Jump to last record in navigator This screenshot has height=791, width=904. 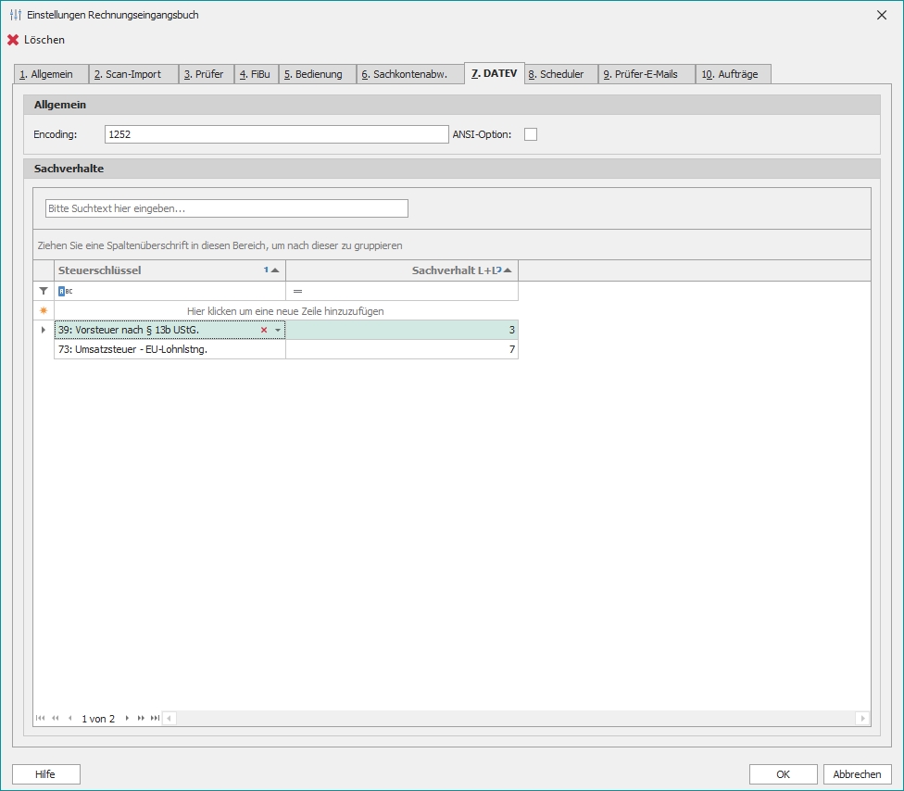155,718
